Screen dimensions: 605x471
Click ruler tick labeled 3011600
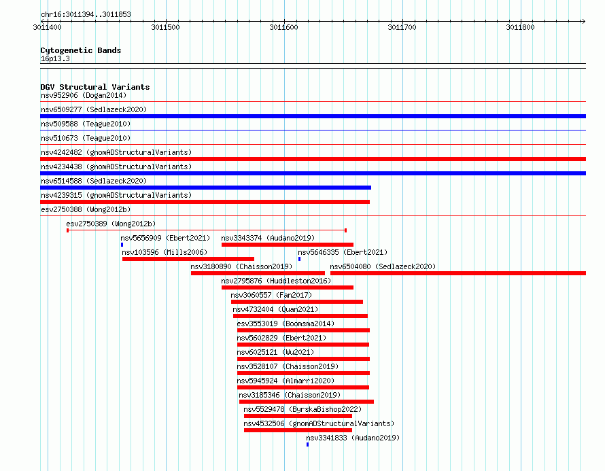(x=283, y=27)
